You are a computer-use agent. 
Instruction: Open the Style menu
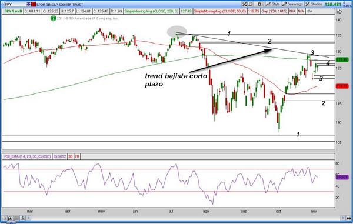click(x=272, y=4)
